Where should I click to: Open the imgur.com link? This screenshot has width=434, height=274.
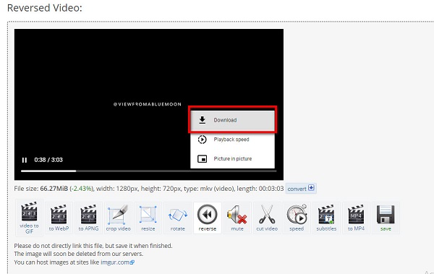click(x=117, y=262)
